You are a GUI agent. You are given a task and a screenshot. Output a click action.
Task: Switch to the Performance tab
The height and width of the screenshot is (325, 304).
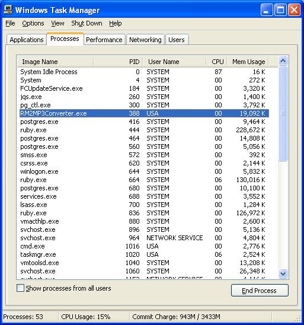click(104, 40)
